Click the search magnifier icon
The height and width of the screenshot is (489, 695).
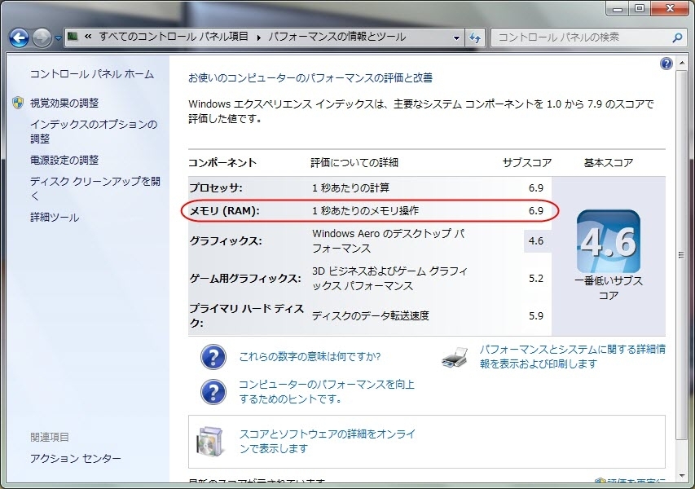pos(676,37)
